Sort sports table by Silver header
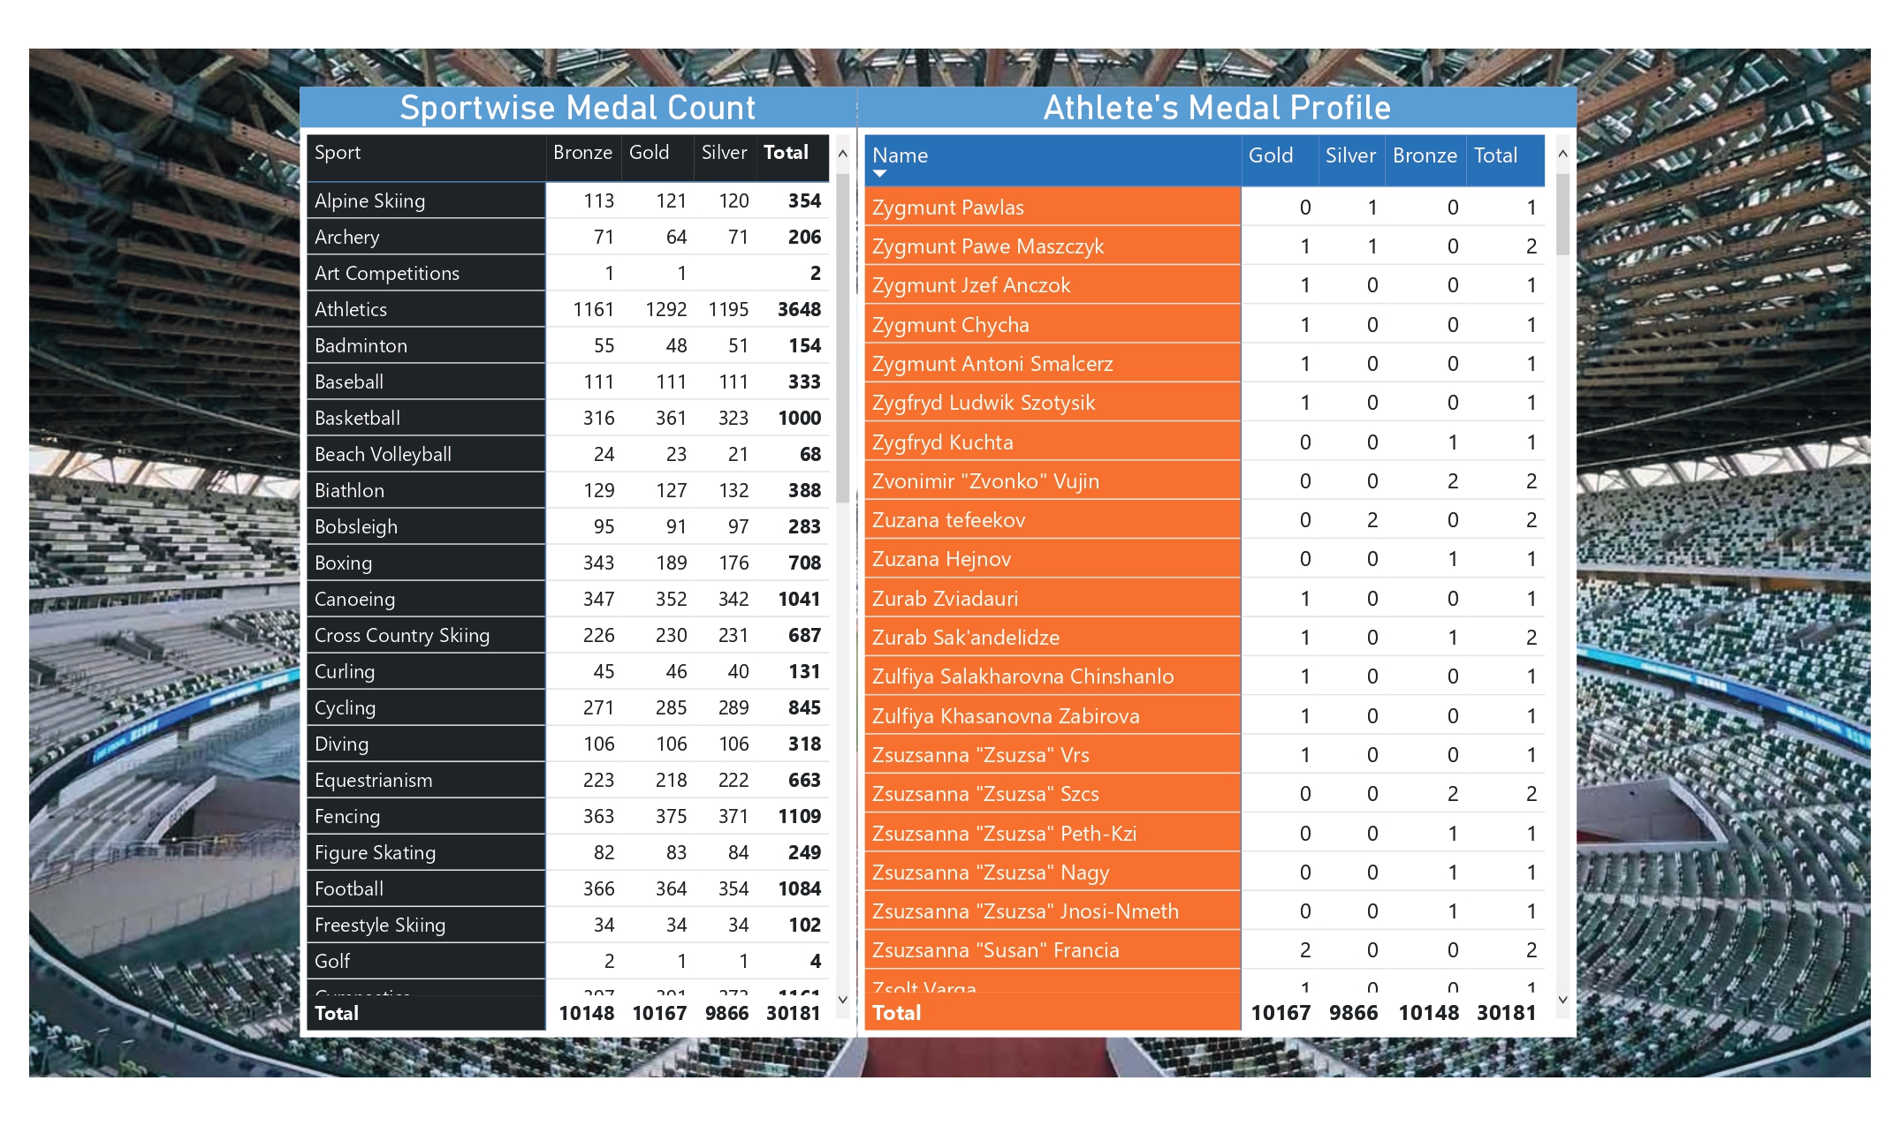Image resolution: width=1900 pixels, height=1126 pixels. [x=724, y=153]
